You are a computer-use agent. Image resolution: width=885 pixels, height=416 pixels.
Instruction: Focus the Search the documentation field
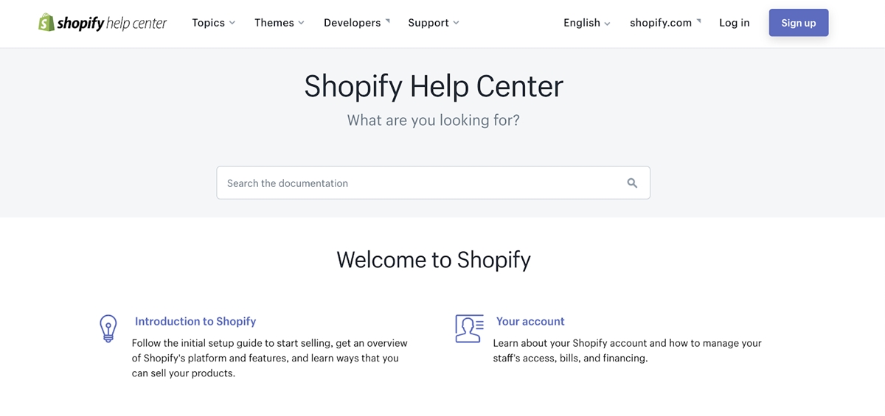(x=433, y=183)
